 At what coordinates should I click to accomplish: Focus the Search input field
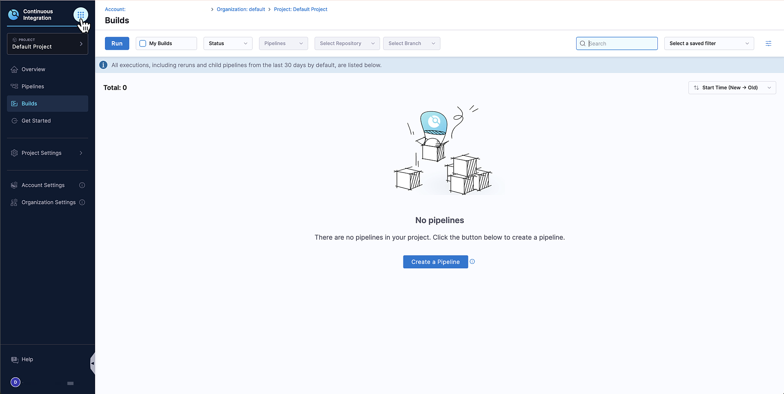tap(621, 44)
